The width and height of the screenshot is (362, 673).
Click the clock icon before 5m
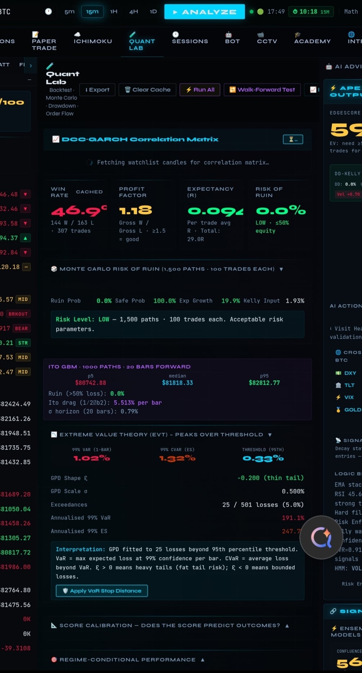48,12
